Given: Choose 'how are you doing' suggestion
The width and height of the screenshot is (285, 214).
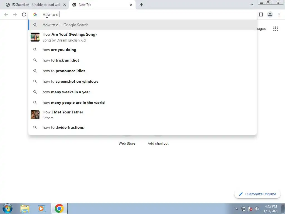Looking at the screenshot, I should click(x=142, y=50).
